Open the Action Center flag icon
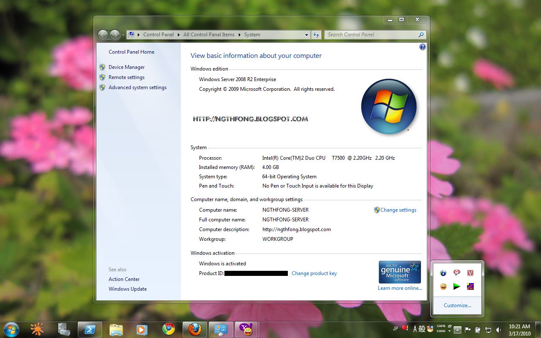This screenshot has width=541, height=338. pyautogui.click(x=468, y=330)
